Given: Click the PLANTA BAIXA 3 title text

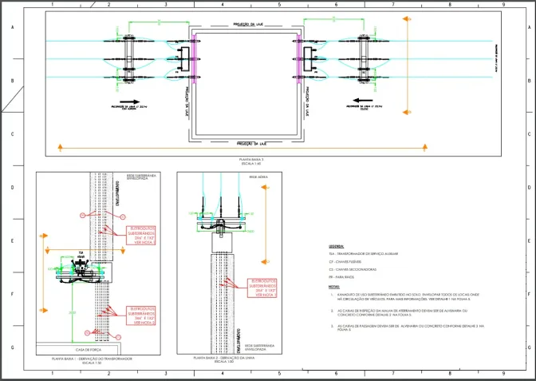Looking at the screenshot, I should [251, 160].
